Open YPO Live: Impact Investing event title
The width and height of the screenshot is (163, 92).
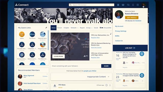pos(131,75)
